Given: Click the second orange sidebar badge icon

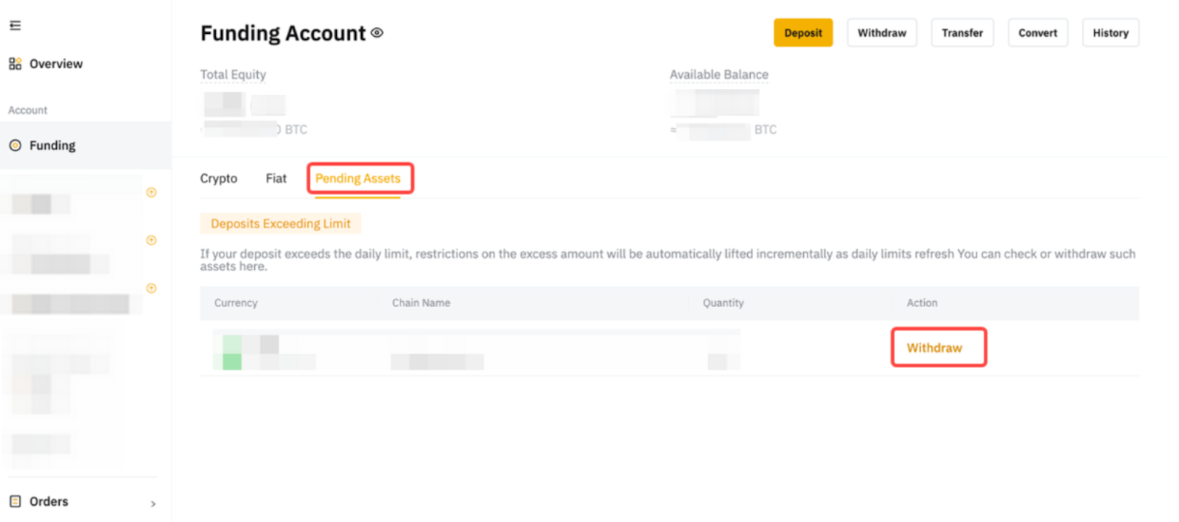Looking at the screenshot, I should (151, 241).
